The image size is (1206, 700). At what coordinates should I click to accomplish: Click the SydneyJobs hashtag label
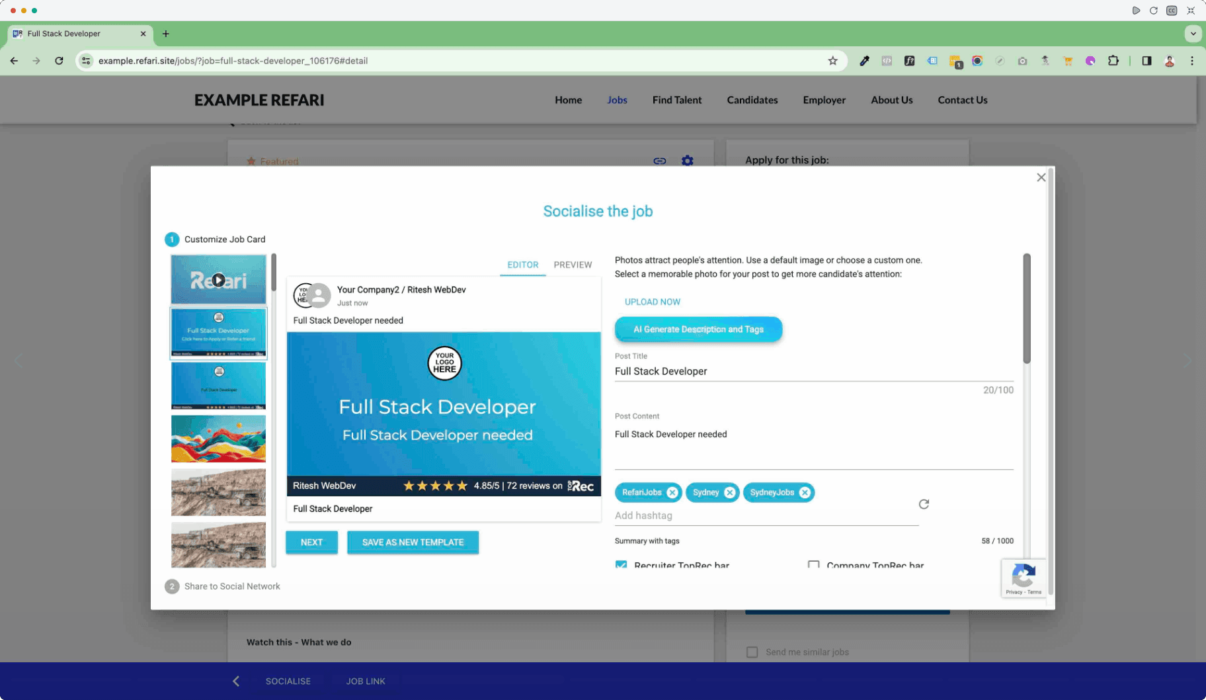tap(772, 492)
